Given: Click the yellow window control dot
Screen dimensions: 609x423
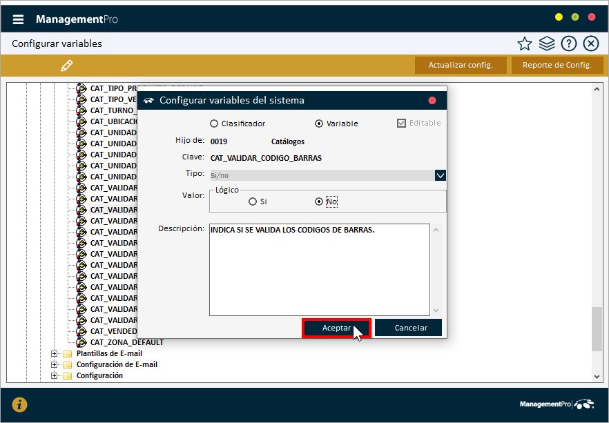Looking at the screenshot, I should click(559, 17).
